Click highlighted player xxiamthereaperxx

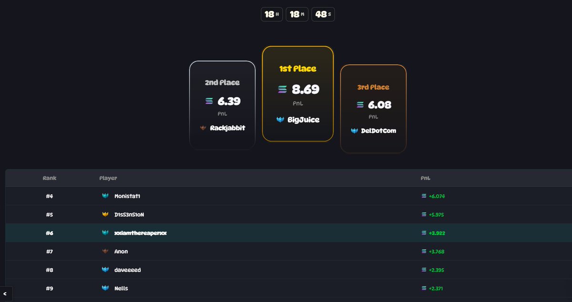click(140, 233)
